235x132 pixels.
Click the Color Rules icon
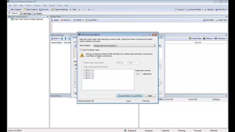coord(190,38)
